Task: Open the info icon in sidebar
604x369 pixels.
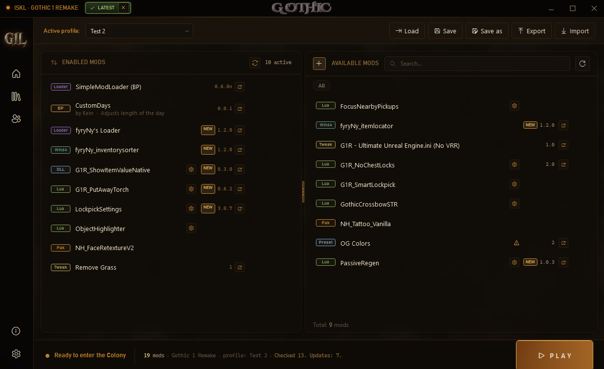Action: [16, 331]
